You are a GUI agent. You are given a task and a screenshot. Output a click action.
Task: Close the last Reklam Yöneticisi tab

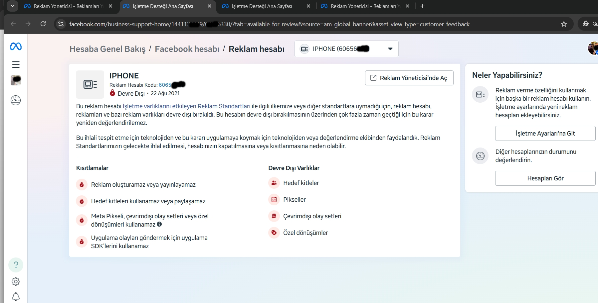[x=407, y=6]
